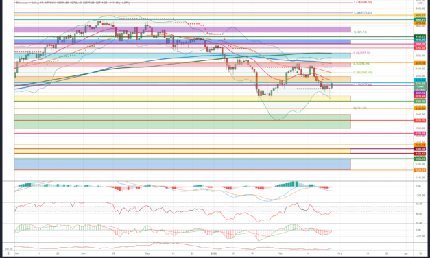Click the maroon 1485 price axis label

420,149
